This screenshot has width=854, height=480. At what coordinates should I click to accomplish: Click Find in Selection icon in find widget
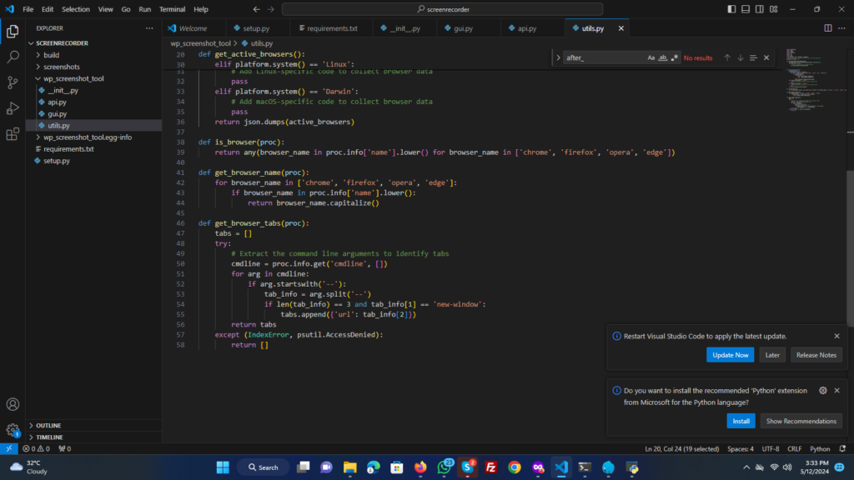point(753,57)
